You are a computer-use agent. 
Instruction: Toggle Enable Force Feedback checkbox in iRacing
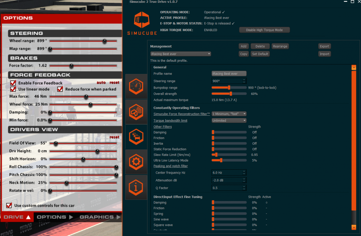[x=13, y=83]
